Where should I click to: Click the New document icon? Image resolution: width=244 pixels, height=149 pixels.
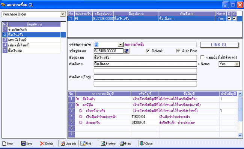4,143
